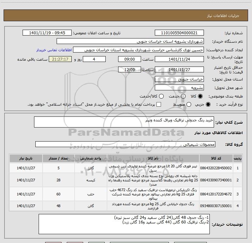This screenshot has height=243, width=252.
Task: Click the remaining time field 21:27:17
Action: click(x=60, y=59)
